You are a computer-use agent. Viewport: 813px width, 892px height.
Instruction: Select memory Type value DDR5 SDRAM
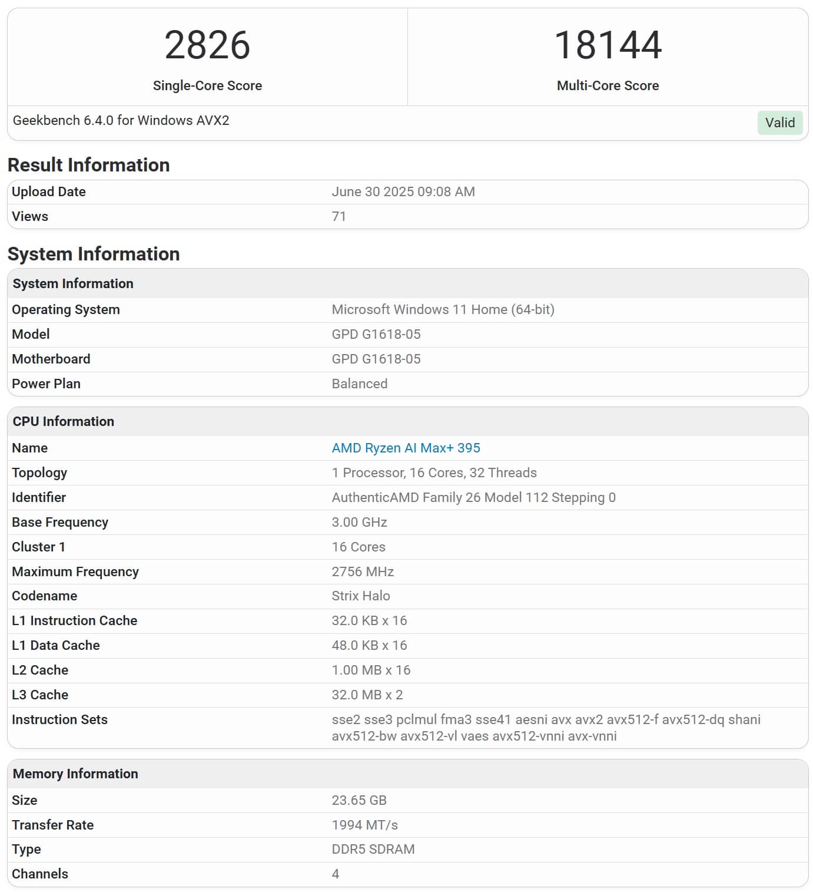click(373, 849)
